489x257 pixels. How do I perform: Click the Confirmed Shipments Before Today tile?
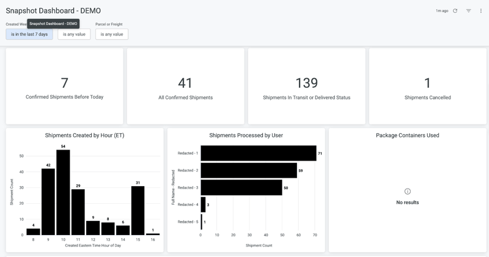click(64, 87)
